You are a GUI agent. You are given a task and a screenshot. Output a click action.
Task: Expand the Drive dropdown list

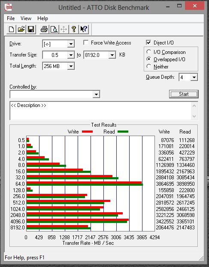[x=71, y=44]
